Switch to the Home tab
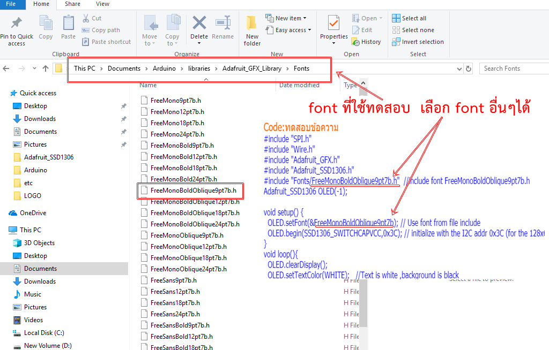Viewport: 549px width, 350px height. click(x=41, y=4)
